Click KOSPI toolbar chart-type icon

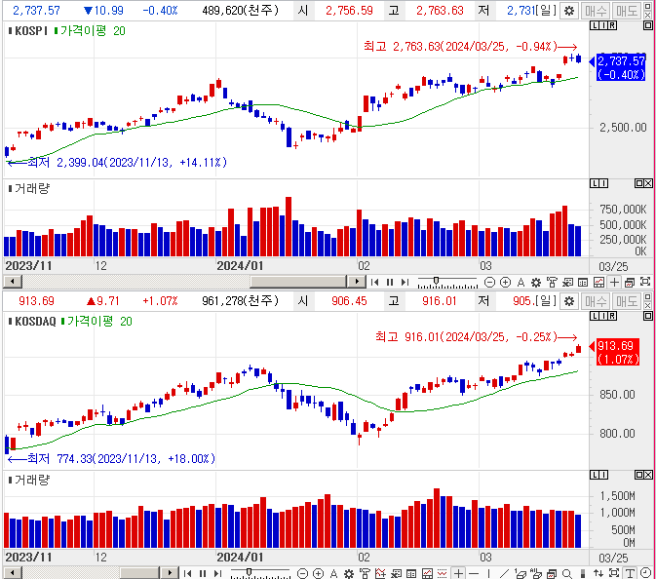[598, 283]
